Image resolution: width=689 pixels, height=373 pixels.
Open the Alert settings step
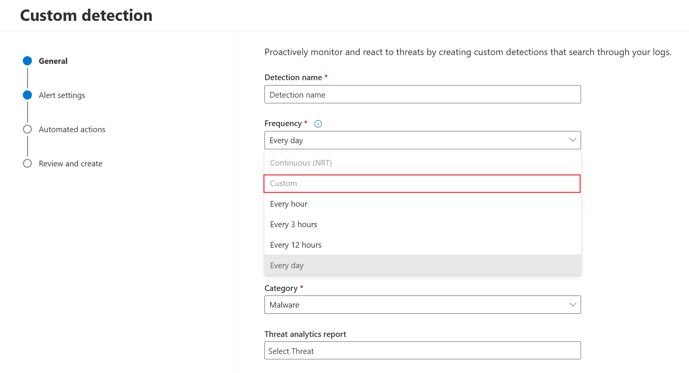[x=62, y=95]
